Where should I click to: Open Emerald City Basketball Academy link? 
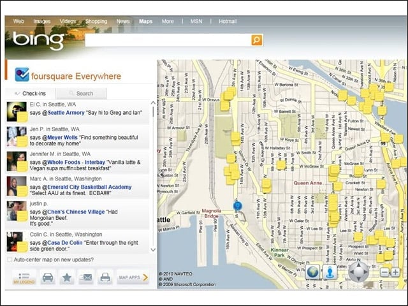tap(89, 187)
